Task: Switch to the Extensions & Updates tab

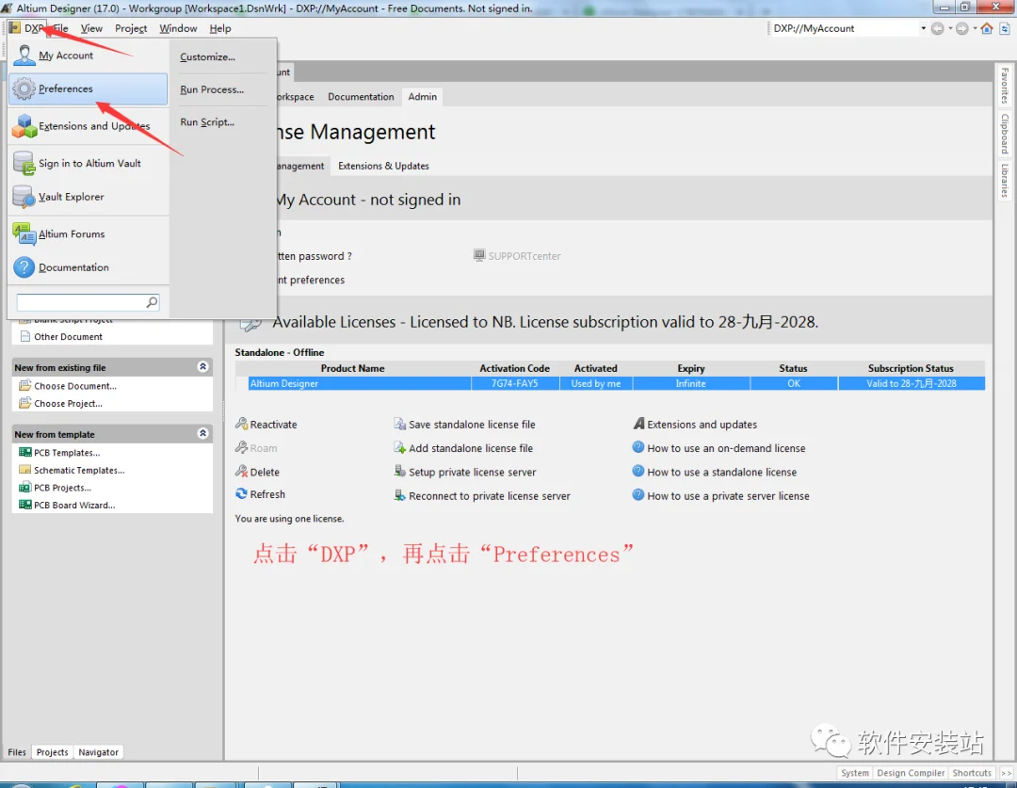Action: (383, 166)
